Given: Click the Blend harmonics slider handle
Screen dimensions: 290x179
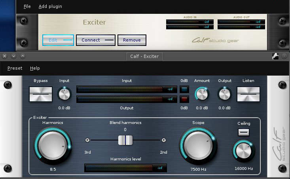Looking at the screenshot, I should [125, 140].
